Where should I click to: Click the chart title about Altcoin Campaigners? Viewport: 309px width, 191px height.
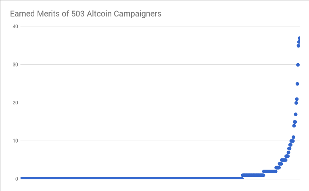click(x=86, y=14)
